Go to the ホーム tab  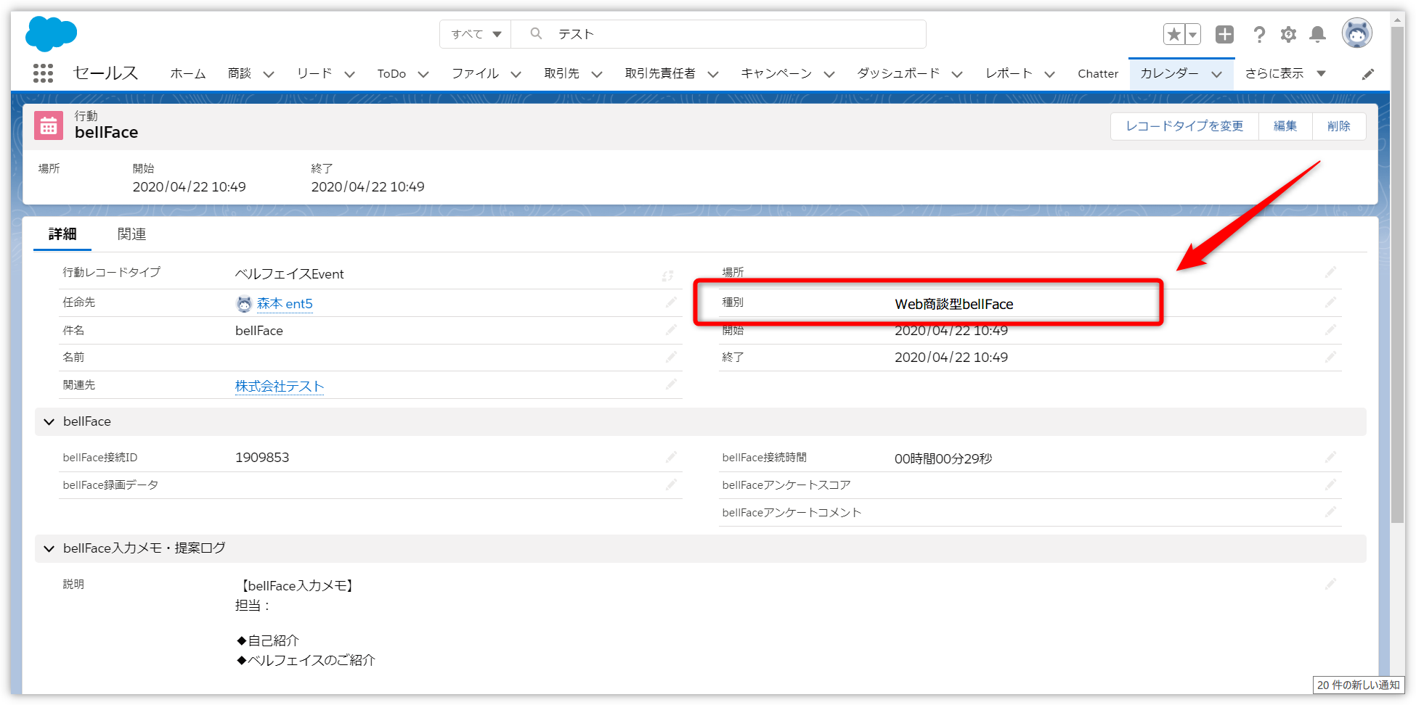tap(188, 73)
